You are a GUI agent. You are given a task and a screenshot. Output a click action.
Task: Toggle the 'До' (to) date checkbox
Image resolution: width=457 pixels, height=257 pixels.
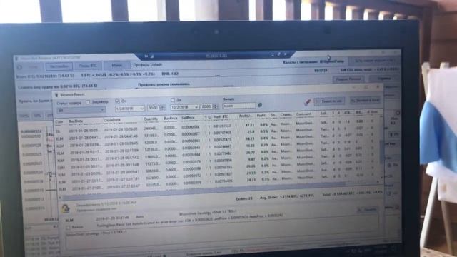point(173,100)
